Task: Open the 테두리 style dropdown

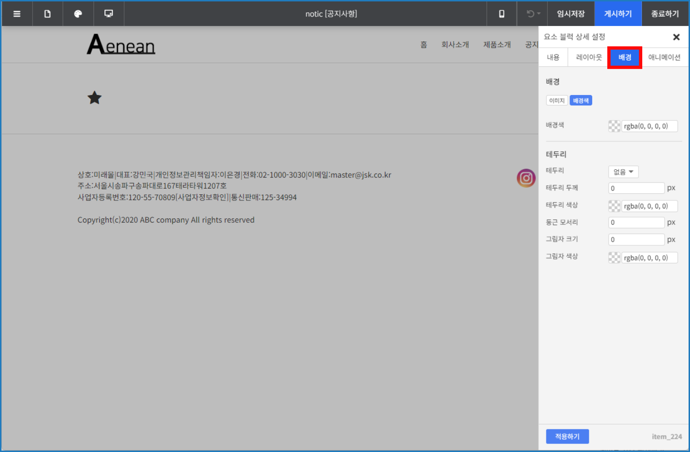Action: pyautogui.click(x=623, y=172)
